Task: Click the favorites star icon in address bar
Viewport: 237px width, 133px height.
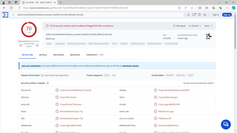Action: coord(192,8)
